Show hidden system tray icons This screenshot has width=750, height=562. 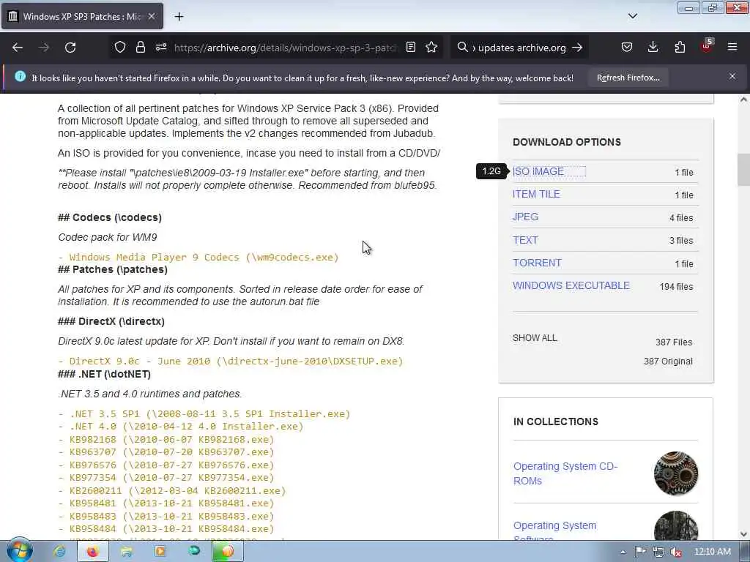click(623, 552)
